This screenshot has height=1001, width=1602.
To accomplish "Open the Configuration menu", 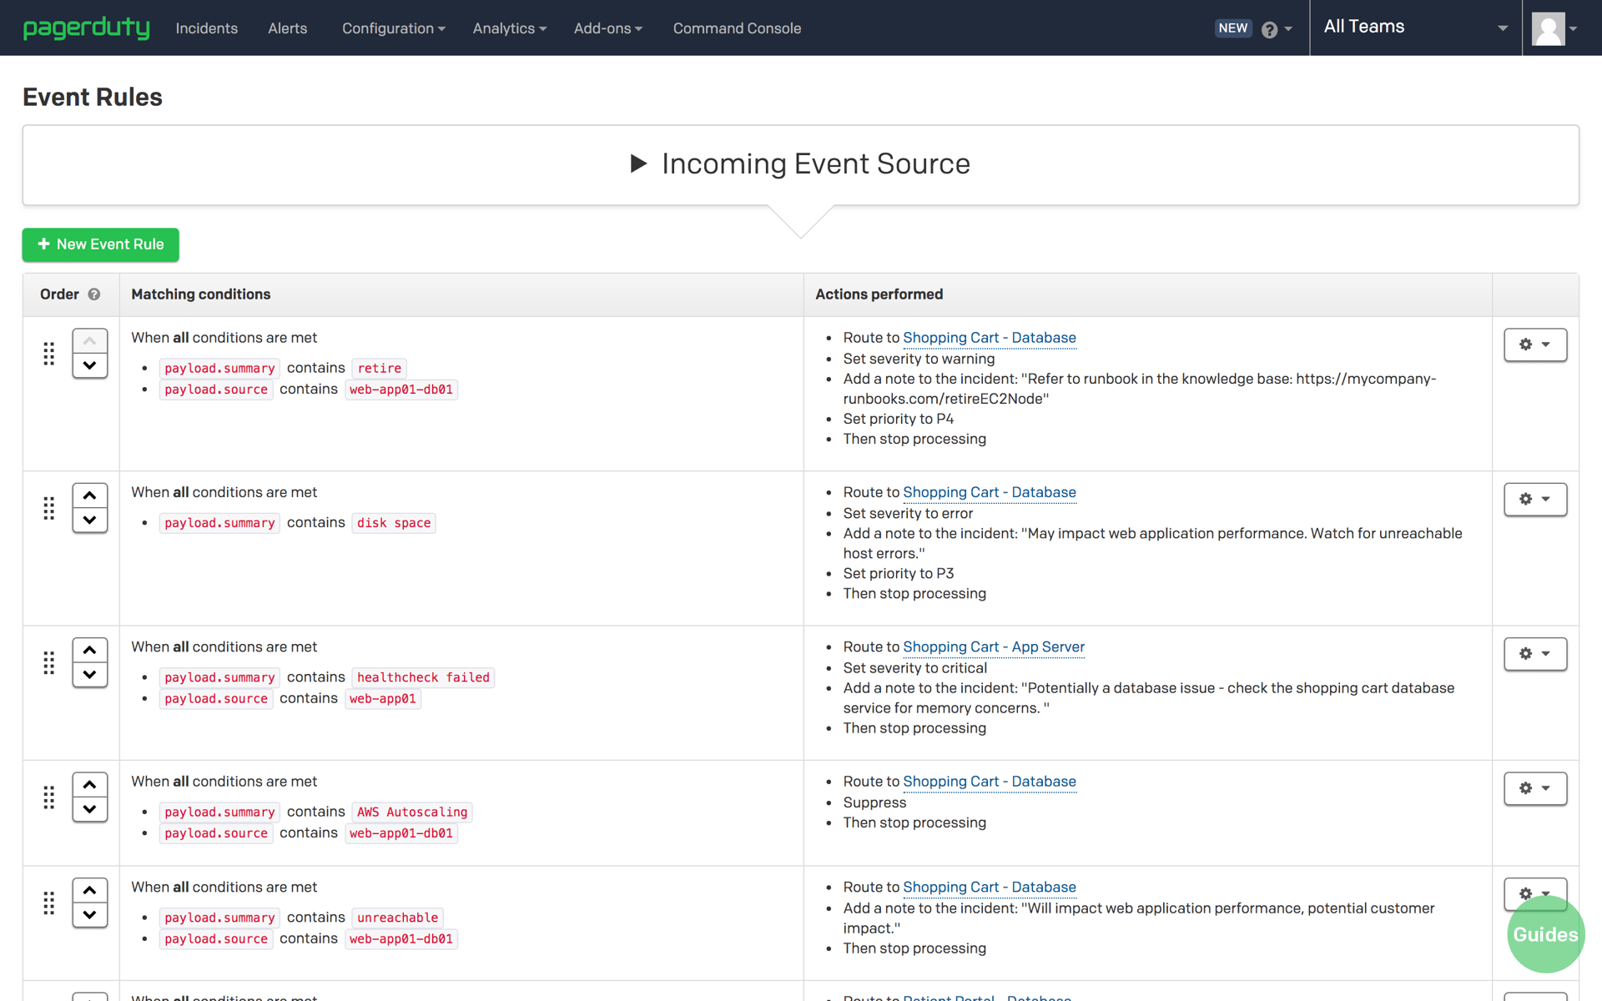I will click(393, 28).
